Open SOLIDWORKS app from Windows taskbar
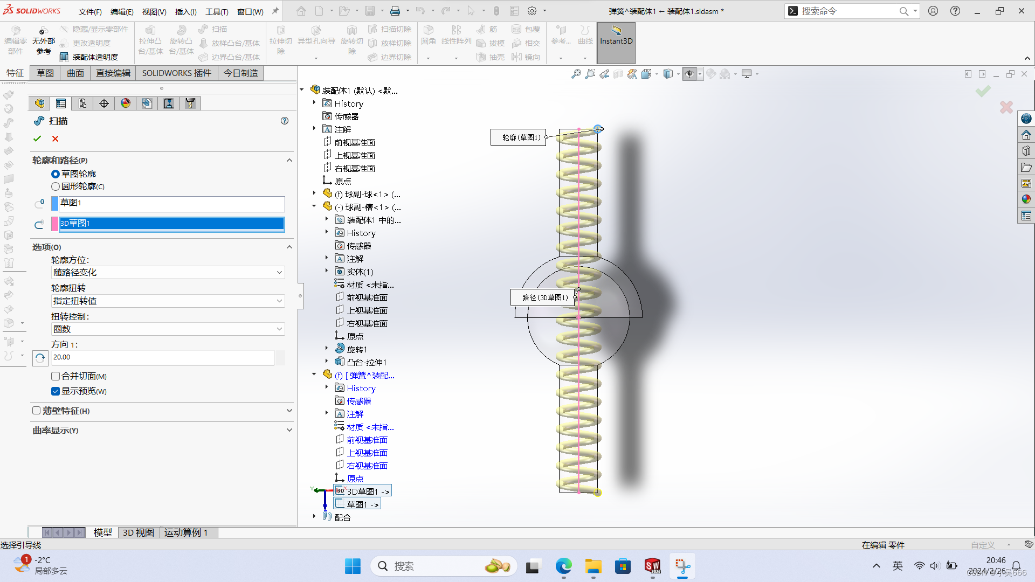This screenshot has height=582, width=1035. point(652,566)
